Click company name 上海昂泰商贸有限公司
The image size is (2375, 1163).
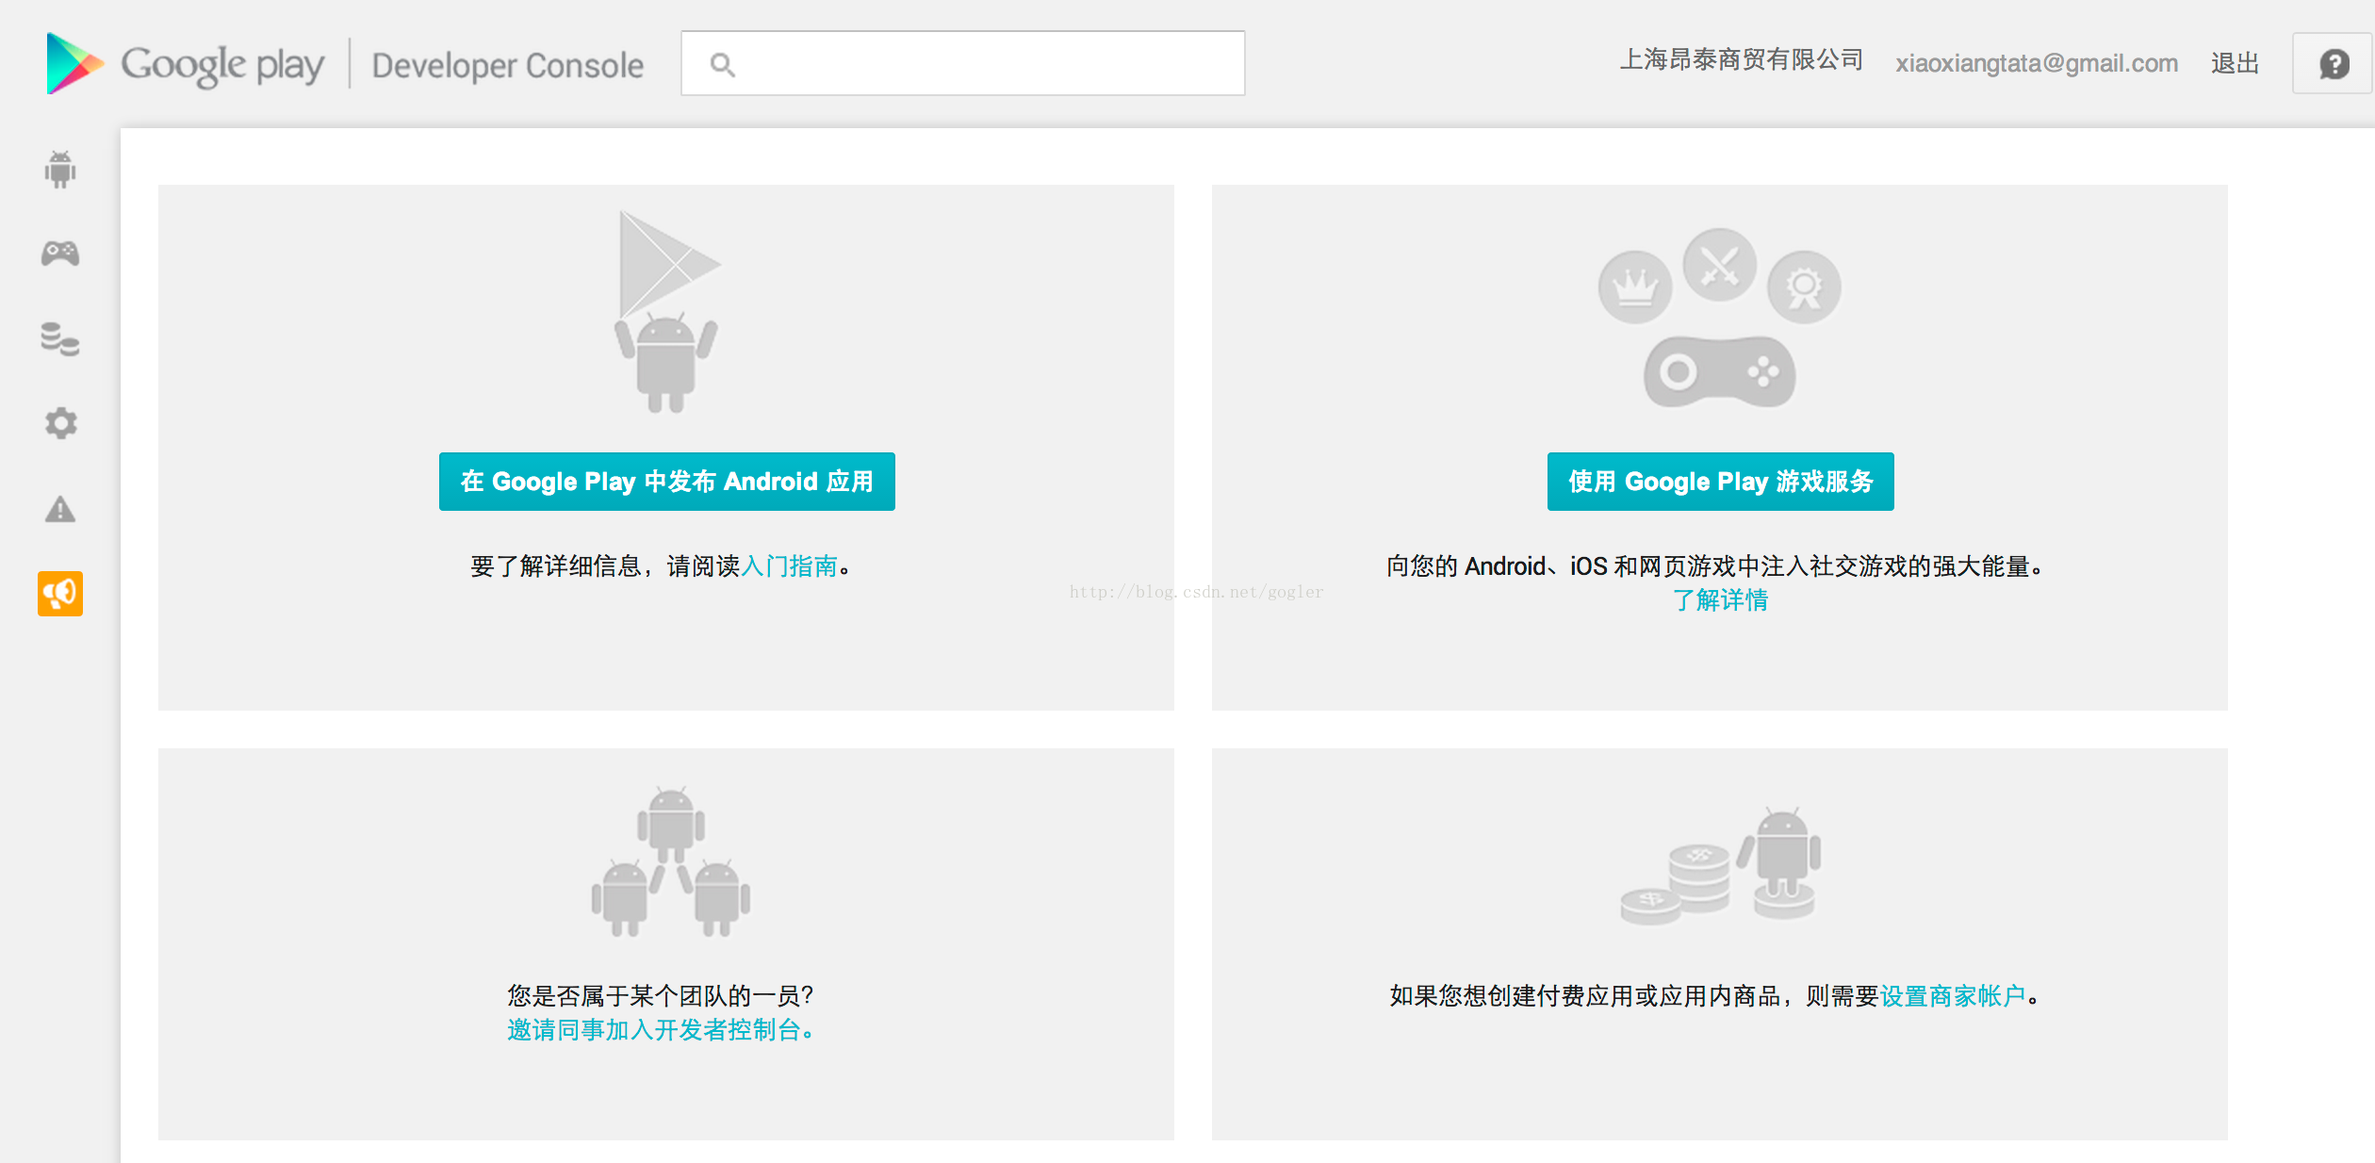(1742, 60)
